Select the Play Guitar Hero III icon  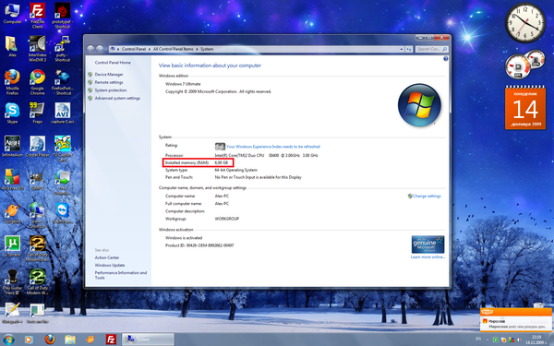[x=12, y=281]
